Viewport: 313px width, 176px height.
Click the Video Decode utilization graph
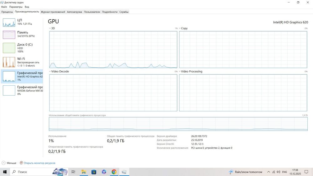coord(113,93)
